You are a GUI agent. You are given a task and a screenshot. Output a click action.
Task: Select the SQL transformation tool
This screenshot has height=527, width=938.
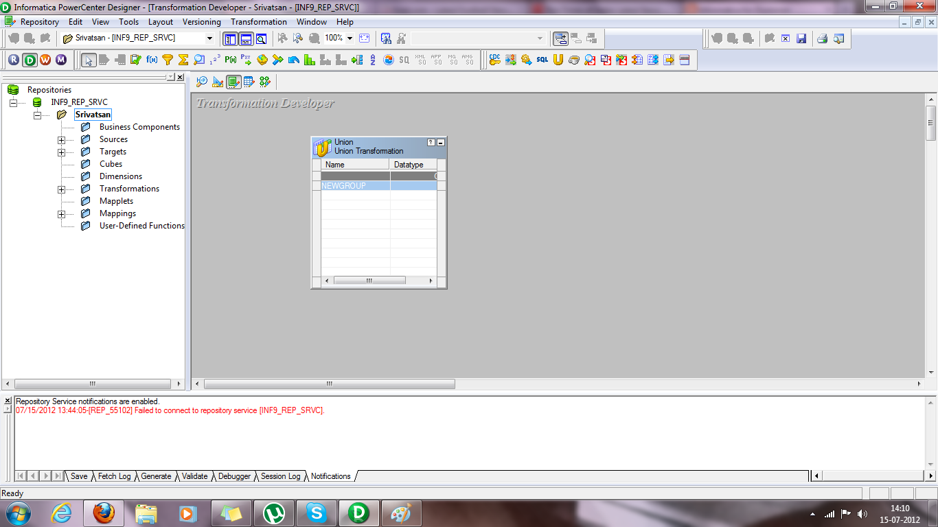click(542, 60)
